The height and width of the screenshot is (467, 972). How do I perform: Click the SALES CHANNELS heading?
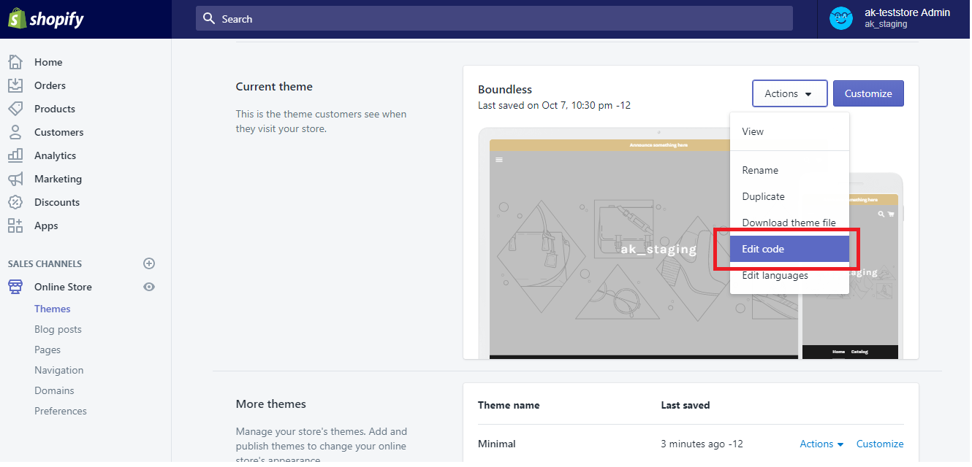pos(45,263)
